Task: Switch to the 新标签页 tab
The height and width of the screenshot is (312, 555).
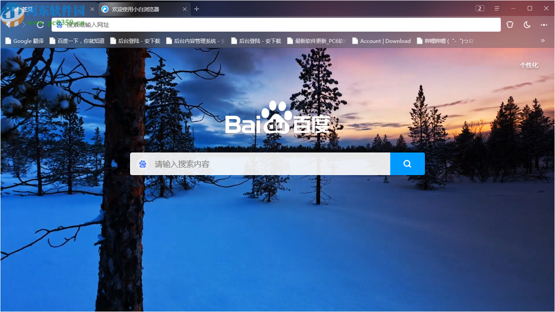Action: click(x=50, y=9)
